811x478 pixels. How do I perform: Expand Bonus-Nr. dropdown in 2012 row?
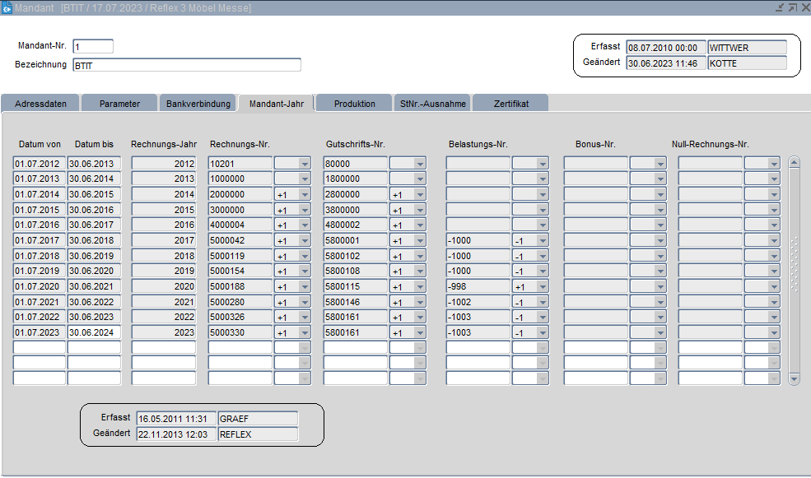(660, 164)
